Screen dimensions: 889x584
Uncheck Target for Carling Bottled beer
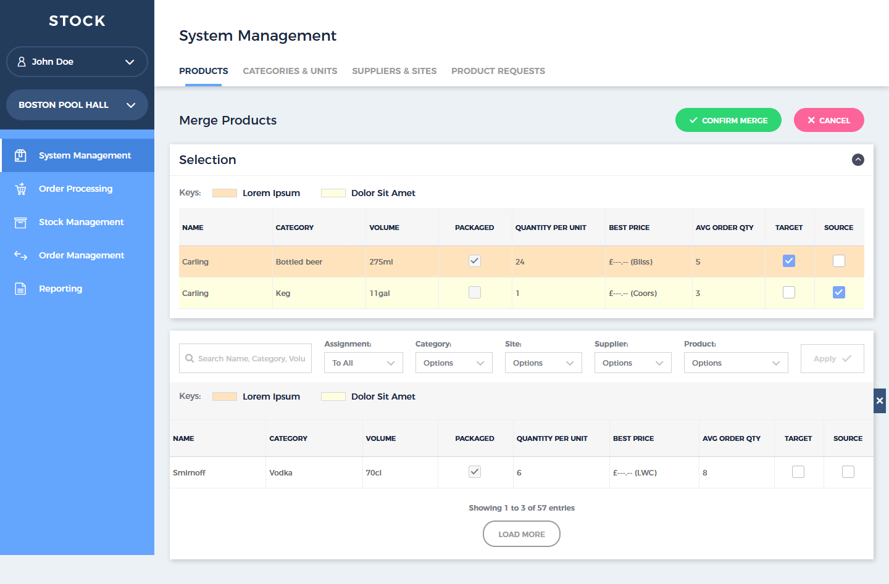click(789, 261)
